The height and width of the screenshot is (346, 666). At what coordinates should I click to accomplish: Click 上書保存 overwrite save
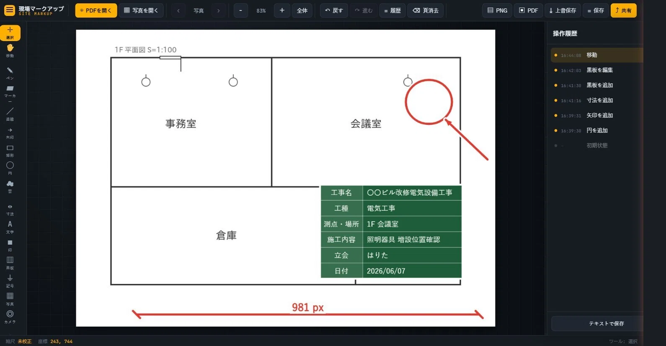pyautogui.click(x=563, y=10)
